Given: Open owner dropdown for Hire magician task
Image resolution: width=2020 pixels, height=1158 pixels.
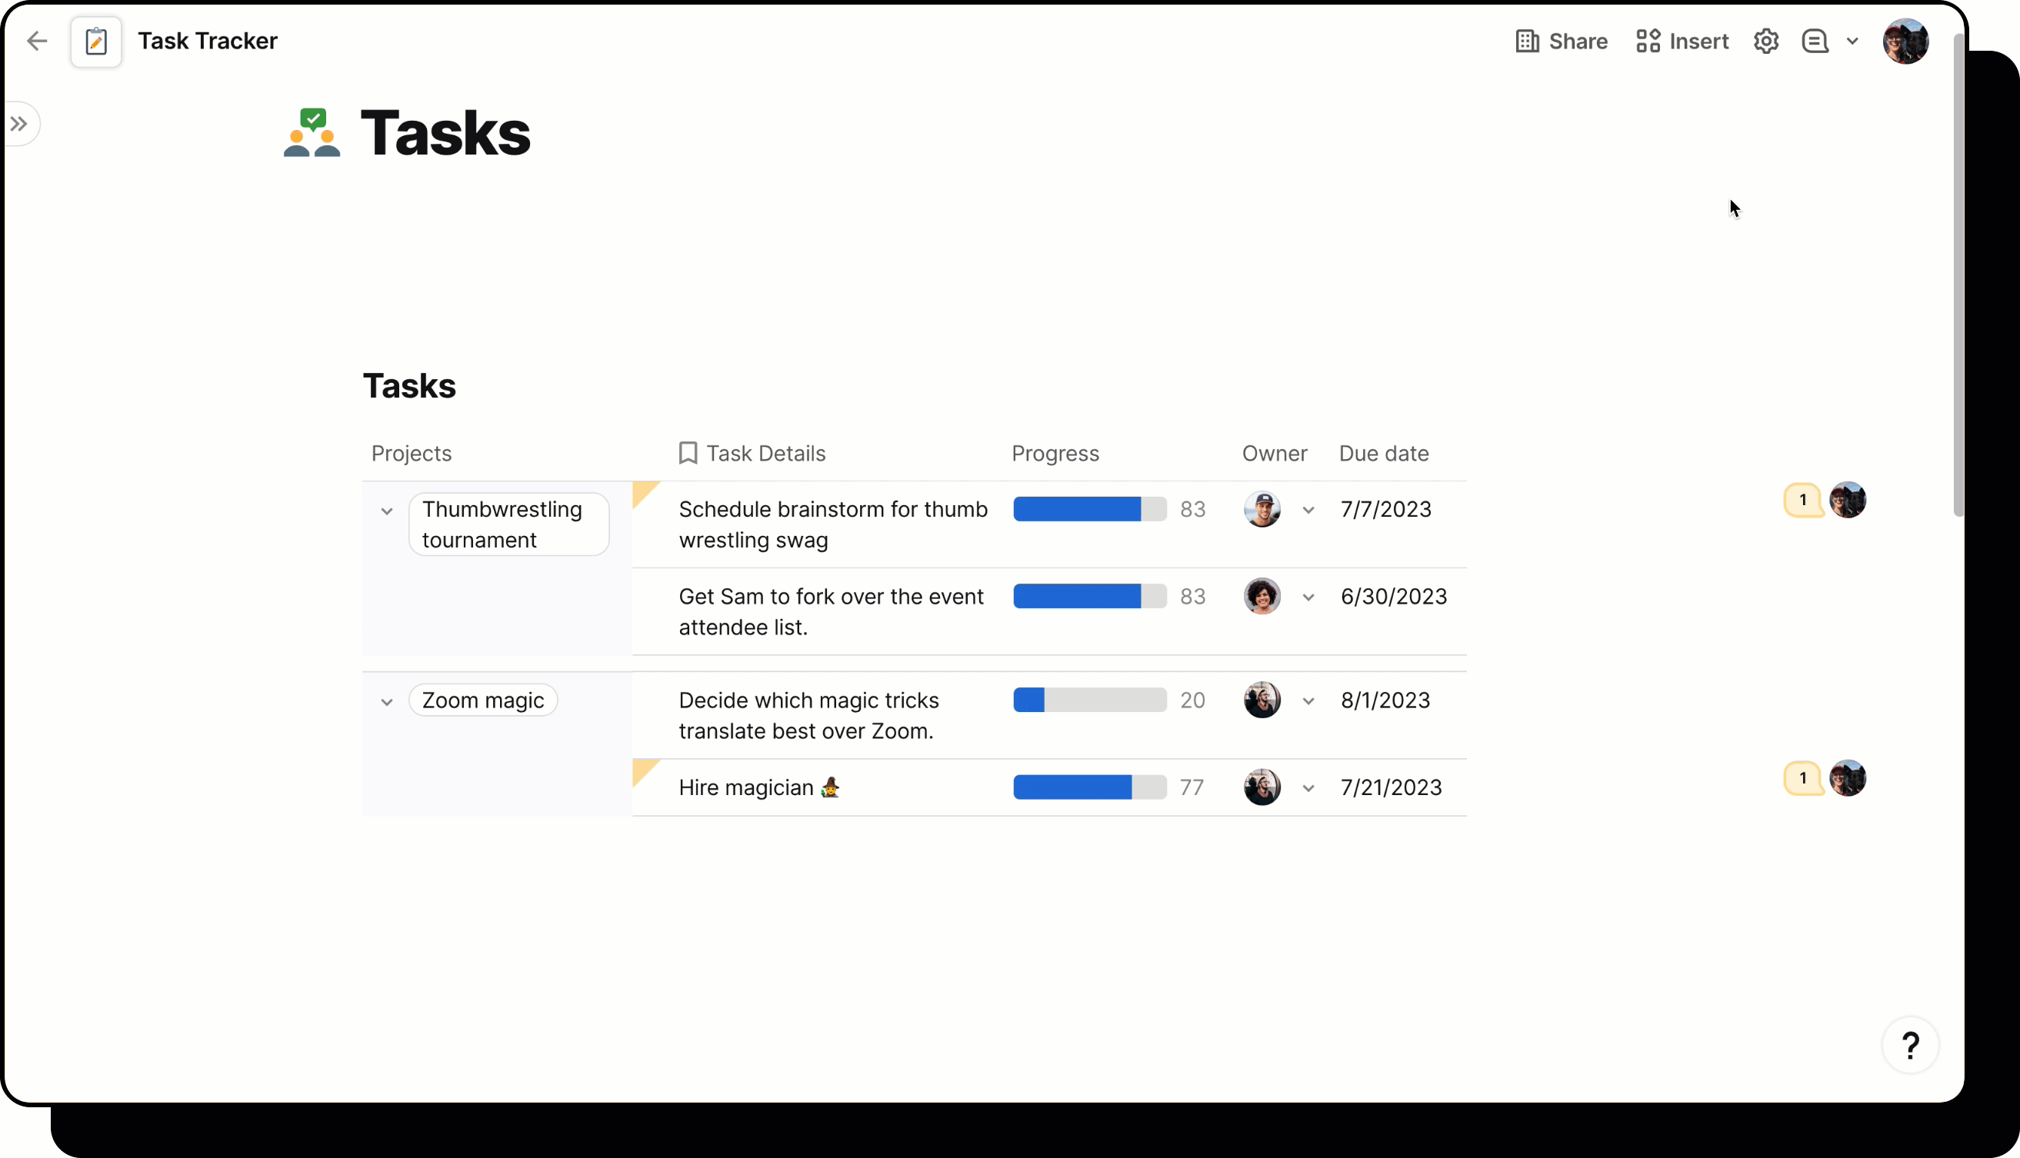Looking at the screenshot, I should [1308, 789].
